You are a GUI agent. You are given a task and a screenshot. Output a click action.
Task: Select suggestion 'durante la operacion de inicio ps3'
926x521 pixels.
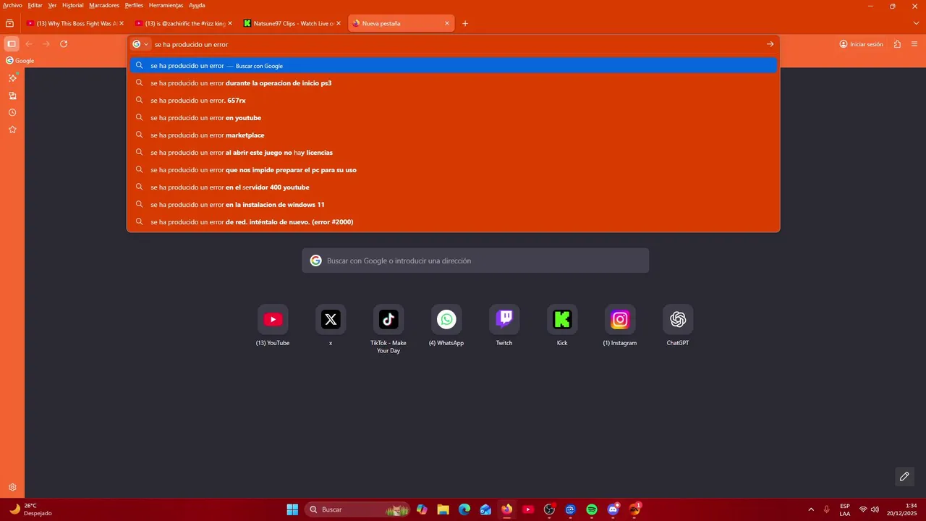454,83
